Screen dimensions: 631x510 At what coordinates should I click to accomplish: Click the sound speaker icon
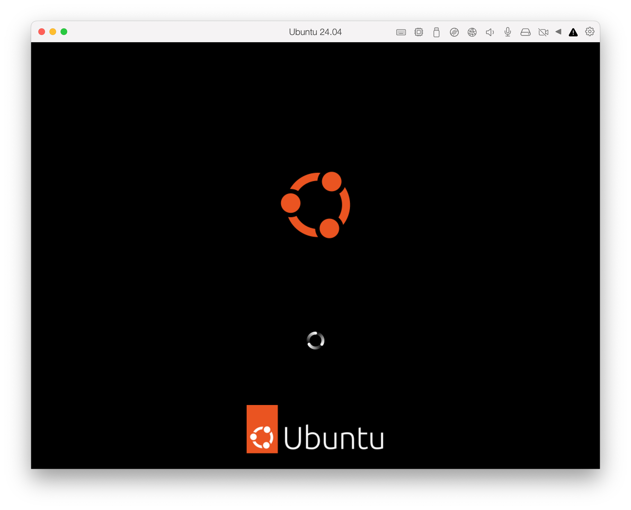[490, 32]
